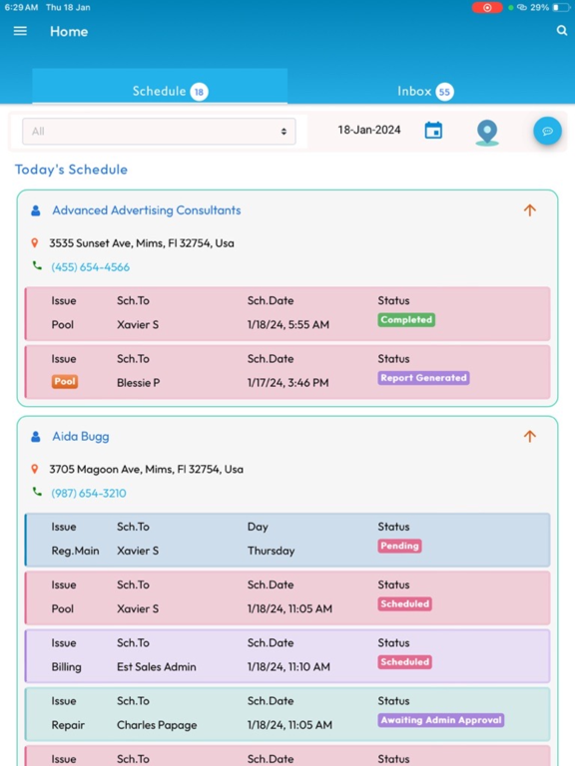
Task: Tap phone icon beside (455) 654-4566
Action: [37, 265]
